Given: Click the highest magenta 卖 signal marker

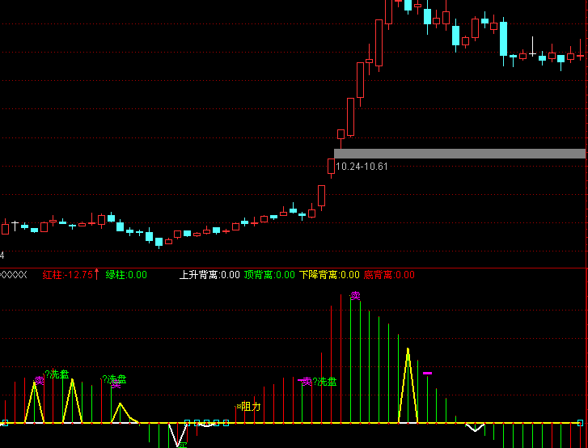Looking at the screenshot, I should [x=355, y=296].
